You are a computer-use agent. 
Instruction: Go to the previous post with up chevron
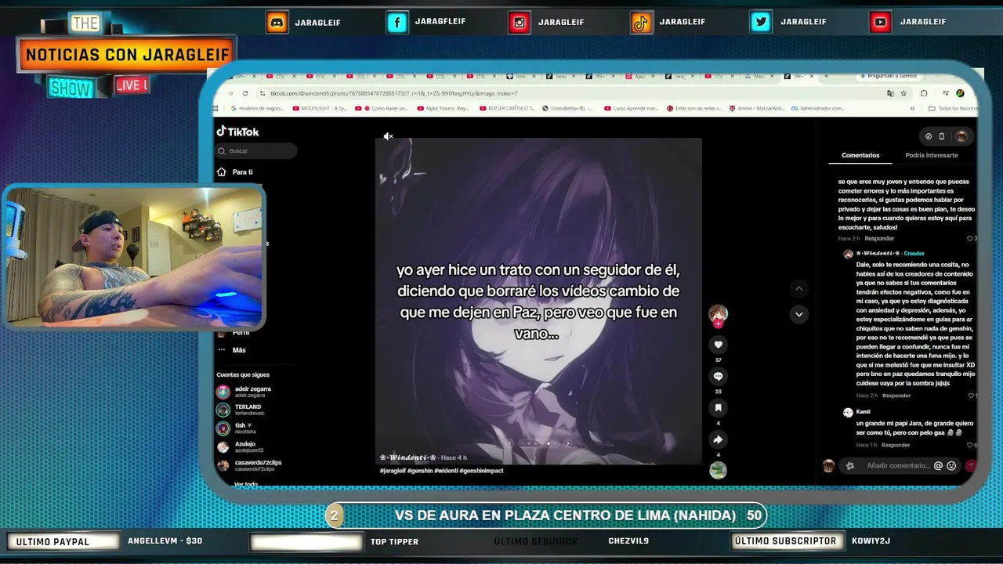click(x=798, y=289)
